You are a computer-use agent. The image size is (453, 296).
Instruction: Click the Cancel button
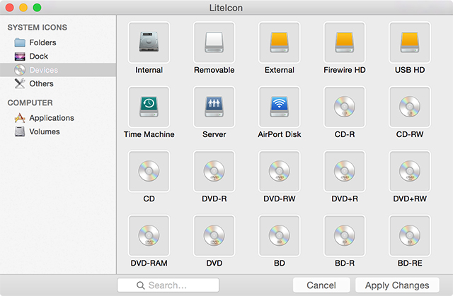tap(321, 285)
